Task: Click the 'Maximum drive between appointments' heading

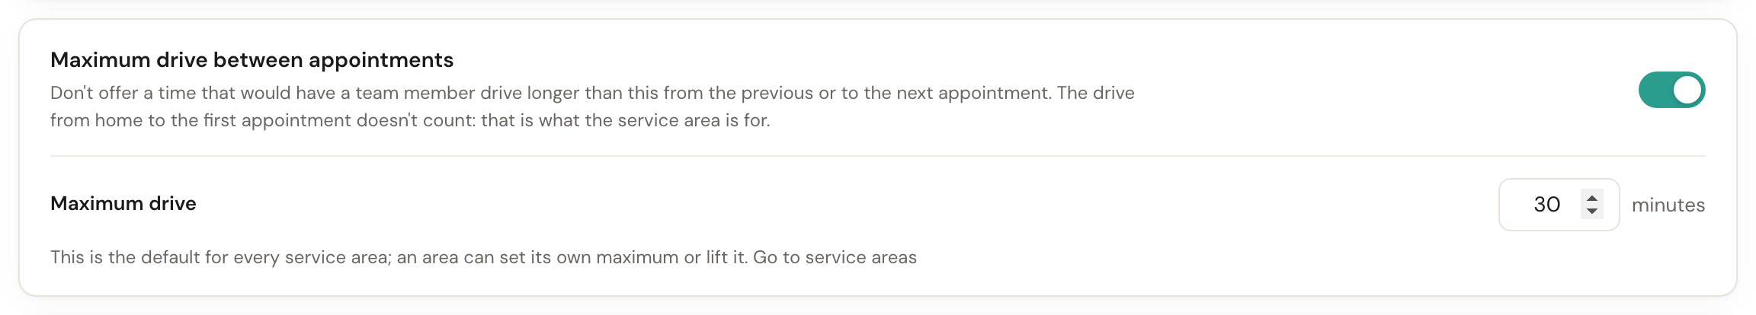Action: pos(252,60)
